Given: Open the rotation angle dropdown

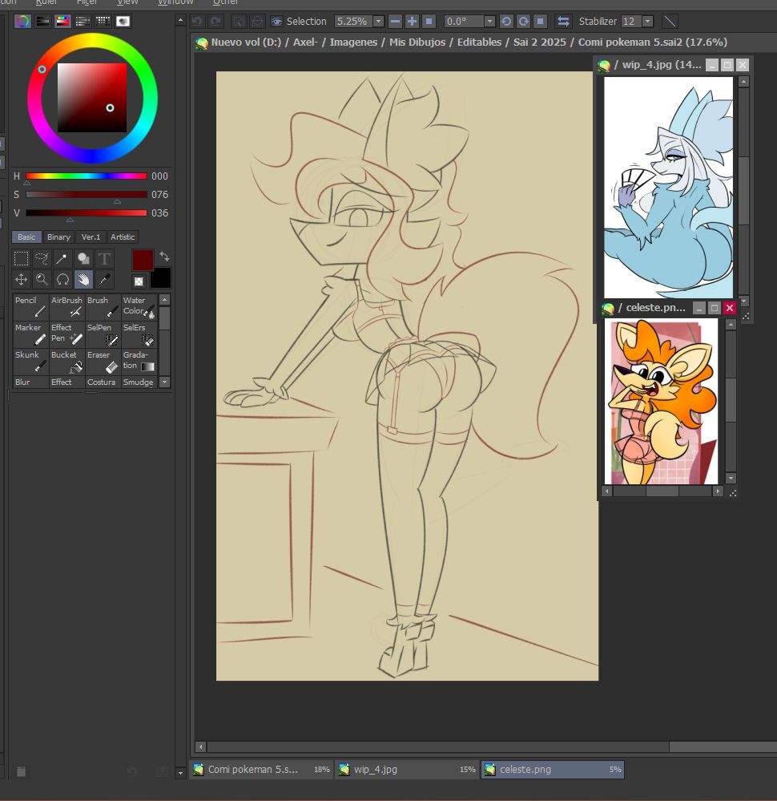Looking at the screenshot, I should [x=489, y=22].
